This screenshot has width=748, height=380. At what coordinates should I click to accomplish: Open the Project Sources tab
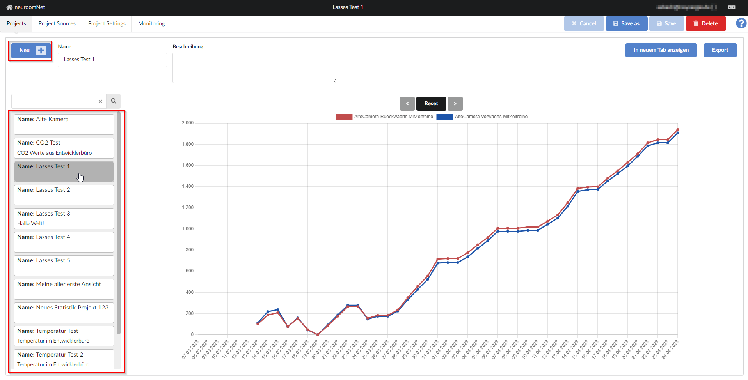tap(57, 24)
